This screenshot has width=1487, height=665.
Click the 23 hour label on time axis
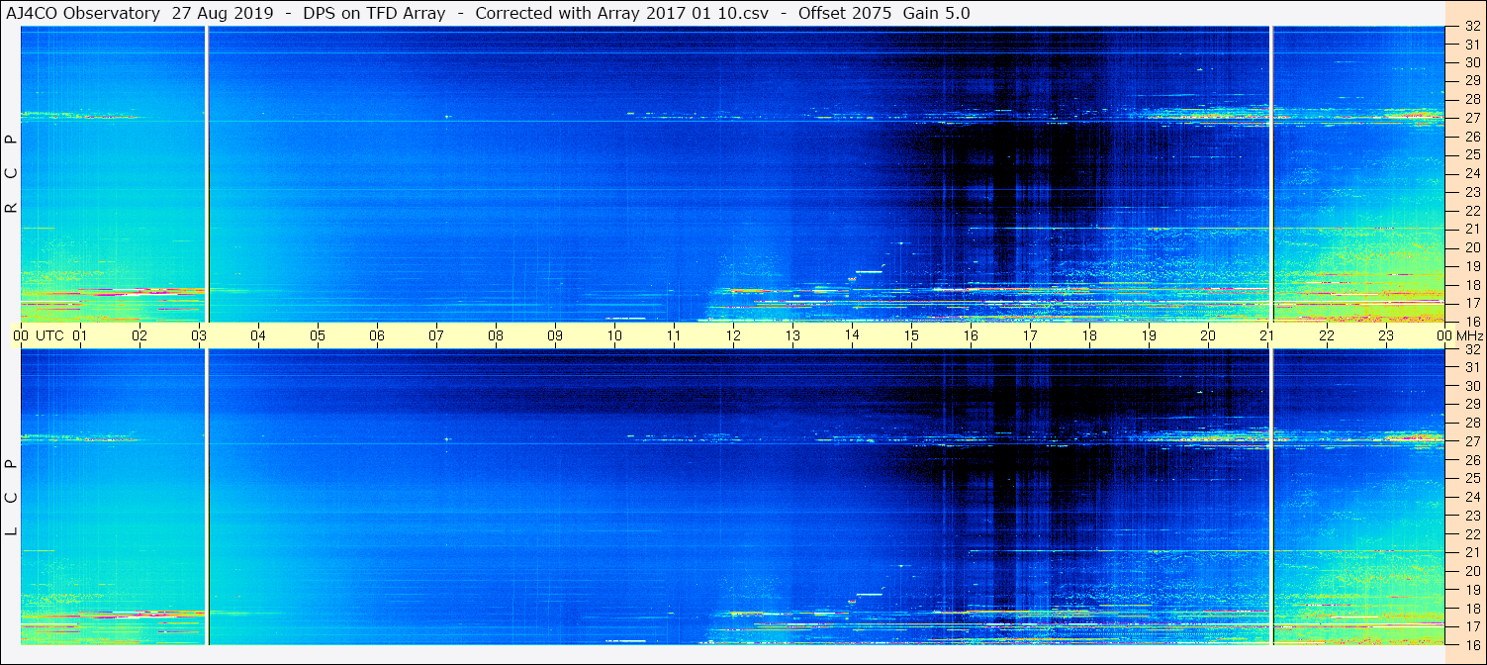click(x=1386, y=335)
